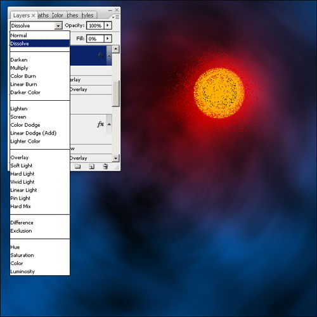Image resolution: width=317 pixels, height=317 pixels.
Task: Click the Fill 0% field
Action: [x=95, y=39]
